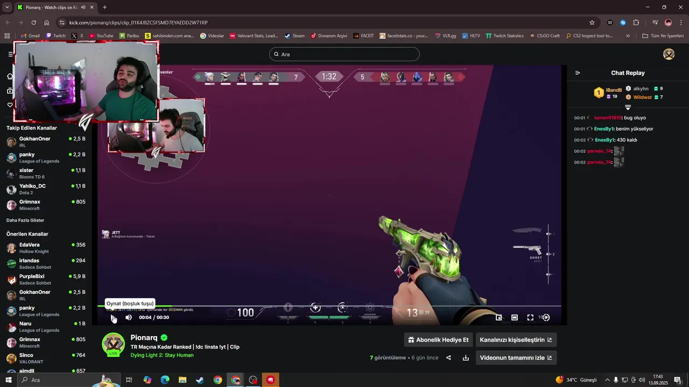Toggle picture-in-picture mode in the player

point(498,318)
